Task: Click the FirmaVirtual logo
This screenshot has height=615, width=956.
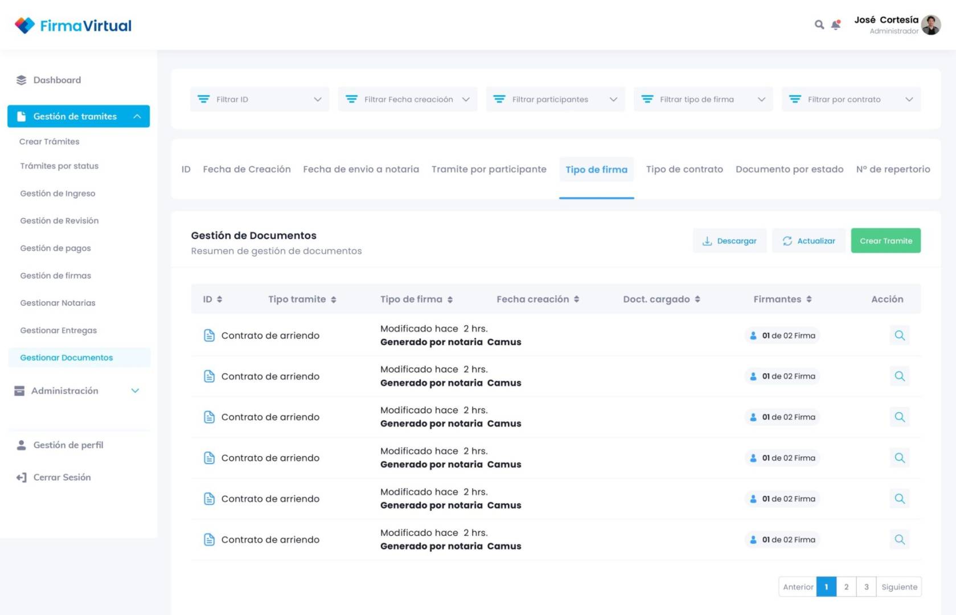Action: click(73, 26)
